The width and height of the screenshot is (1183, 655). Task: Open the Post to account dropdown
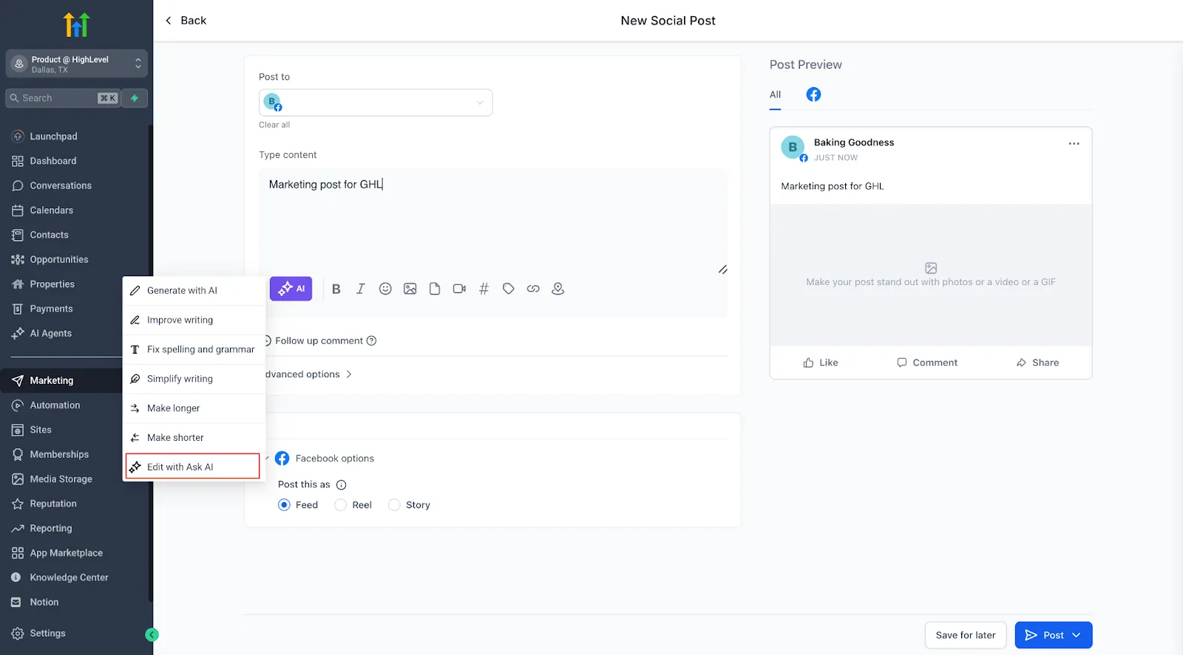pos(376,103)
